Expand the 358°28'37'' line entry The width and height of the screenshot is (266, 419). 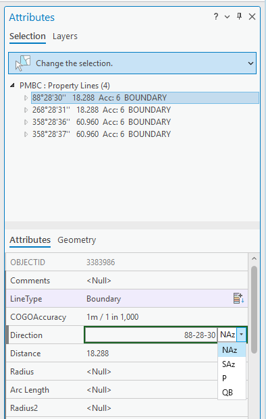(26, 134)
